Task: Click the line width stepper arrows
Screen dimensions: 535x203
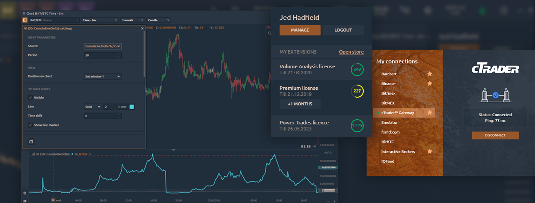Action: [x=113, y=107]
